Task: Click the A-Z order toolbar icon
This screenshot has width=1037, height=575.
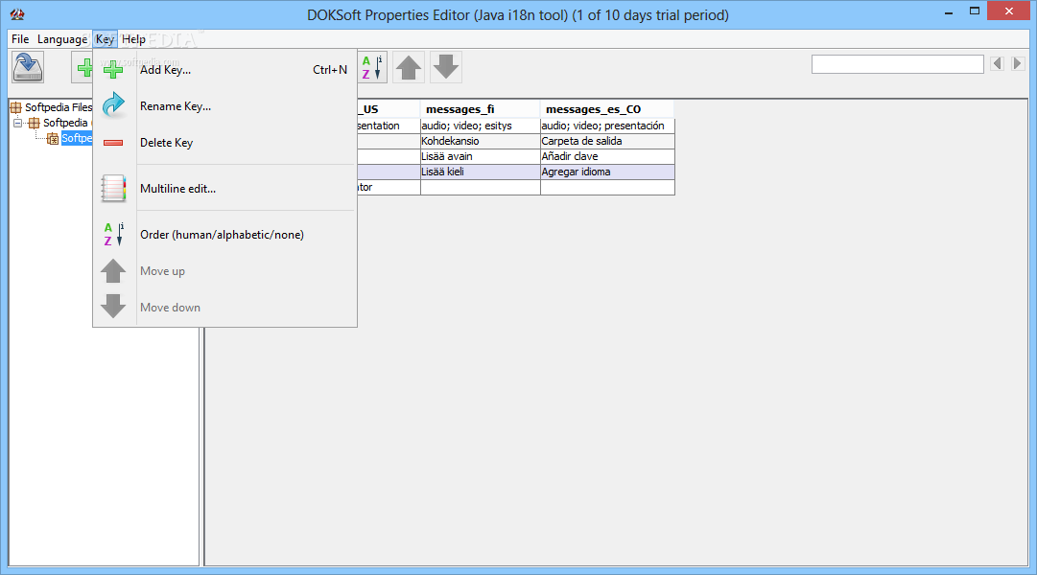Action: [371, 67]
